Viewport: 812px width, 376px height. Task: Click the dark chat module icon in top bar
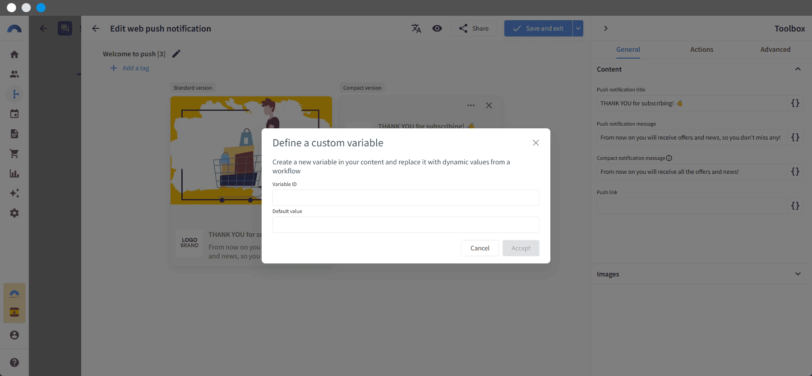(65, 28)
